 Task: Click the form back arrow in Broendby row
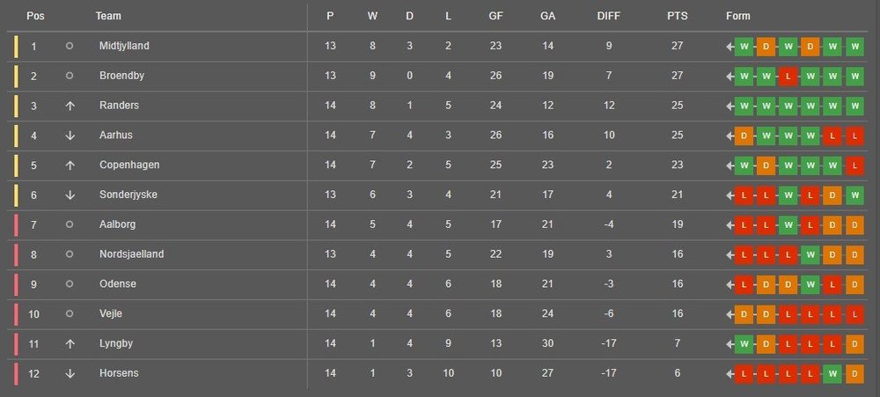[730, 76]
